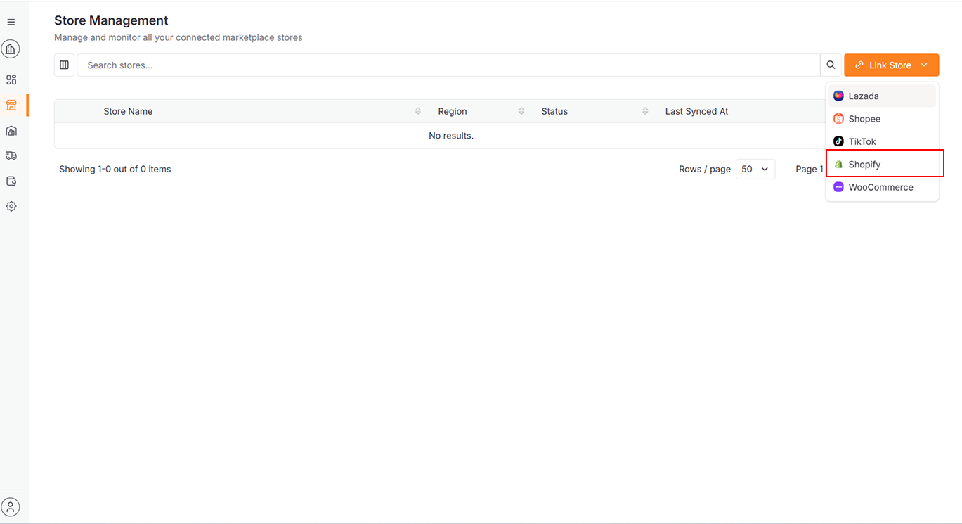Toggle sorting on the Status column
Screen dimensions: 962x524
645,110
